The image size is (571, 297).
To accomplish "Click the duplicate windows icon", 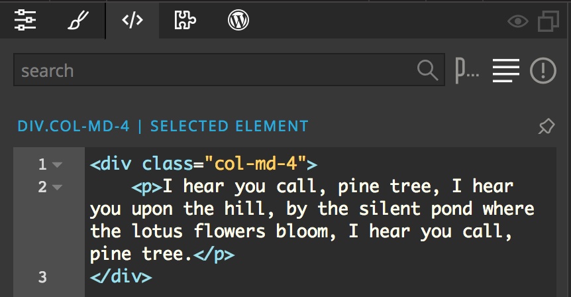I will pos(548,21).
